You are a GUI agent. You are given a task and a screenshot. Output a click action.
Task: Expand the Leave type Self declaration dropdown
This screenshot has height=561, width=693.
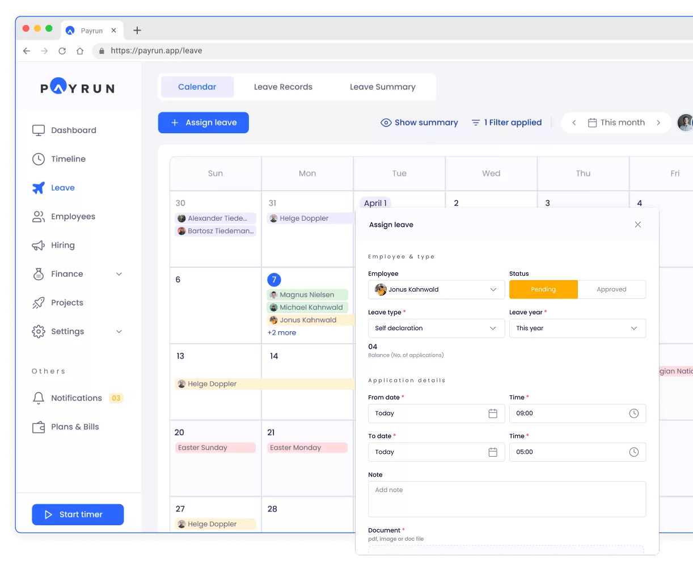coord(436,328)
